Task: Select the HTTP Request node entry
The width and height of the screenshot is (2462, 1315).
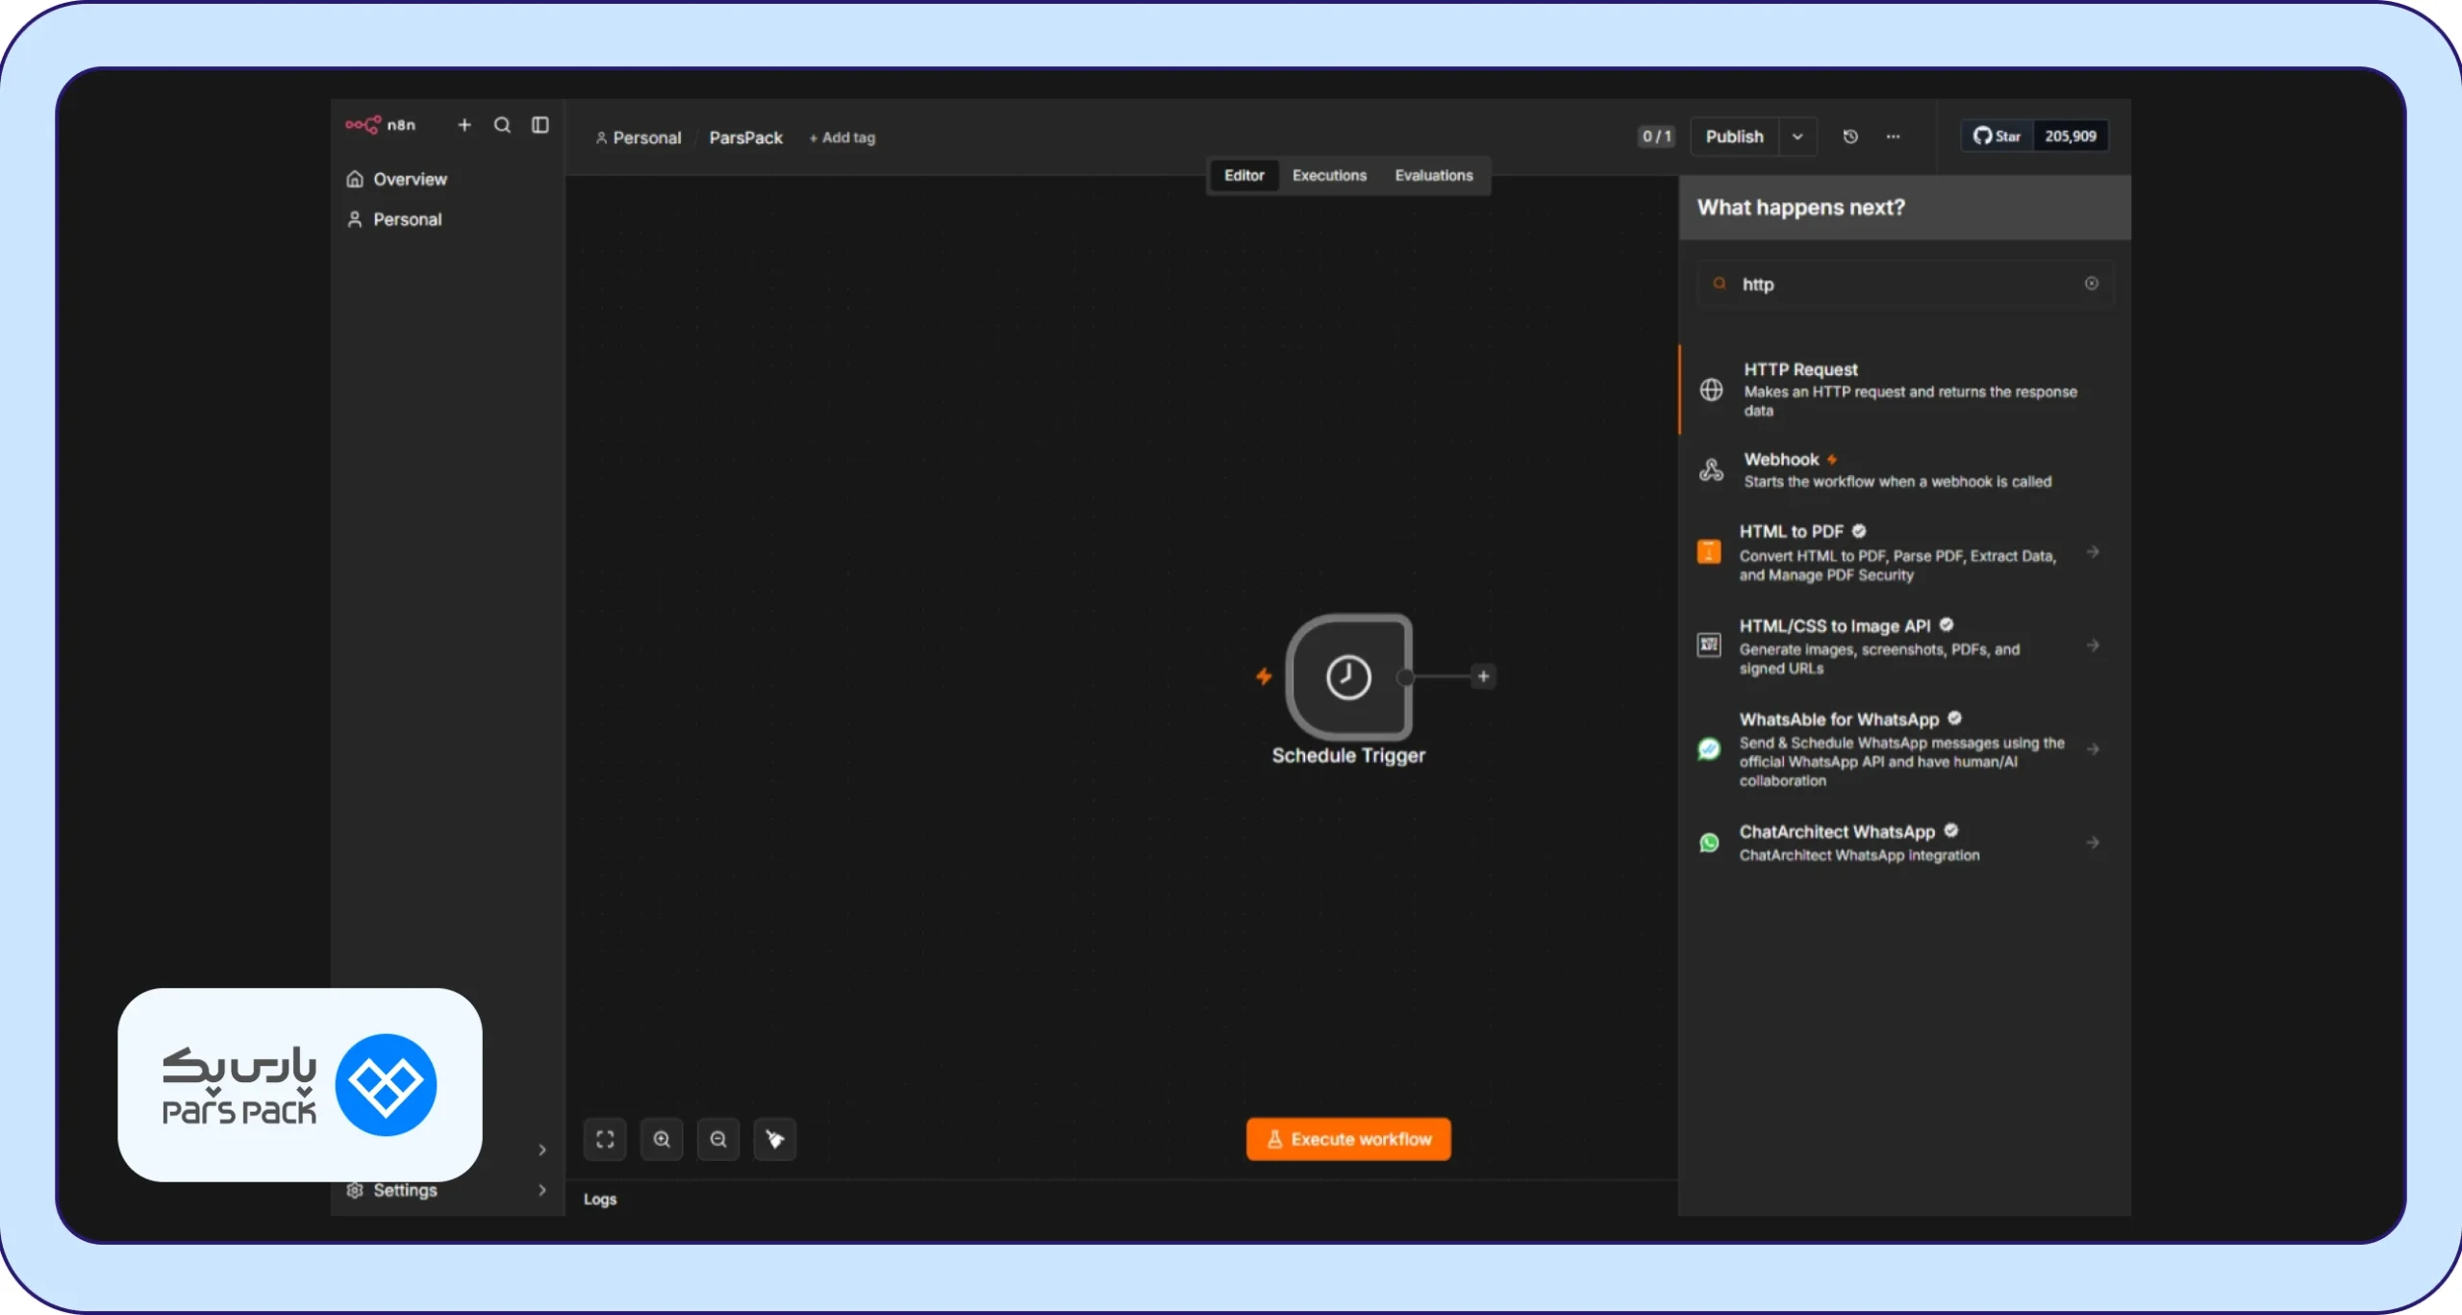Action: [1904, 390]
